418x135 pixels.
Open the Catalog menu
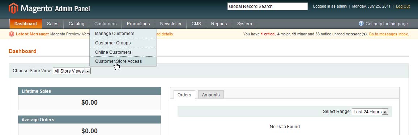[x=77, y=24]
